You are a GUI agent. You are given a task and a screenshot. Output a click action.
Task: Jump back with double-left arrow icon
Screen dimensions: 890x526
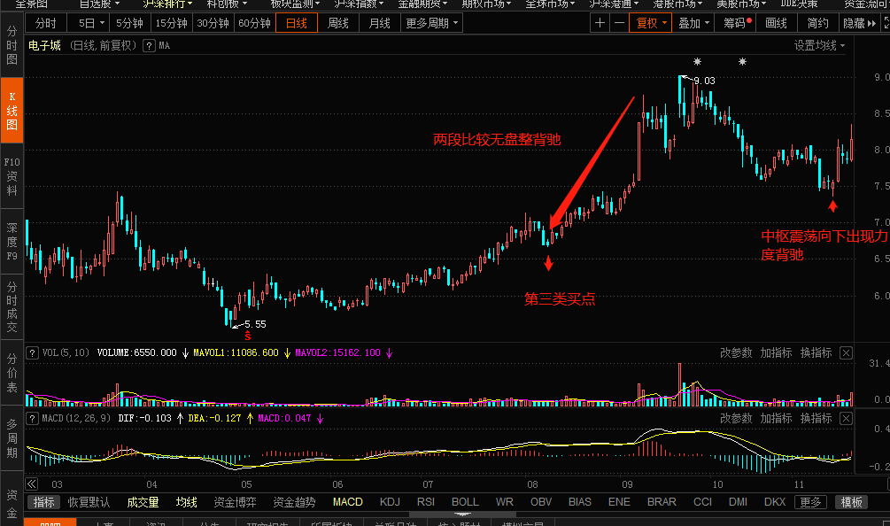pyautogui.click(x=32, y=484)
